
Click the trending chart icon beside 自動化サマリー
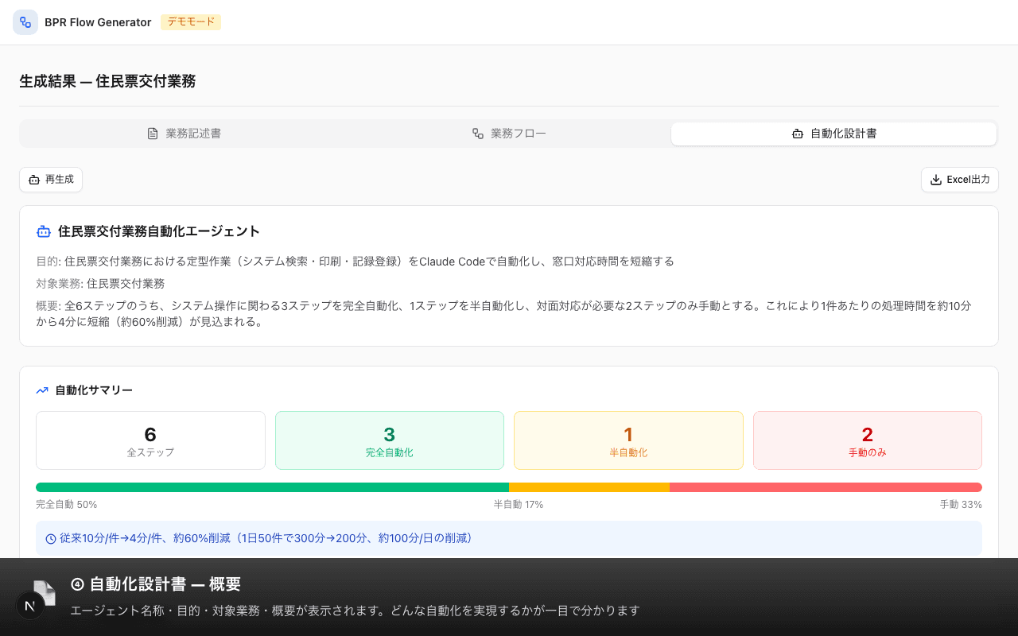(42, 390)
